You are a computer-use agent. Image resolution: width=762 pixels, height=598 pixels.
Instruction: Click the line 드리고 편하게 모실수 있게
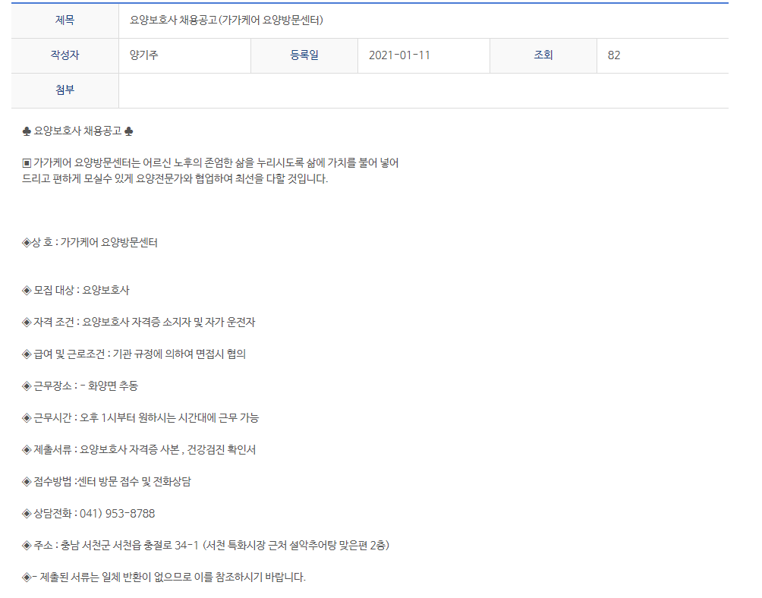pyautogui.click(x=175, y=179)
